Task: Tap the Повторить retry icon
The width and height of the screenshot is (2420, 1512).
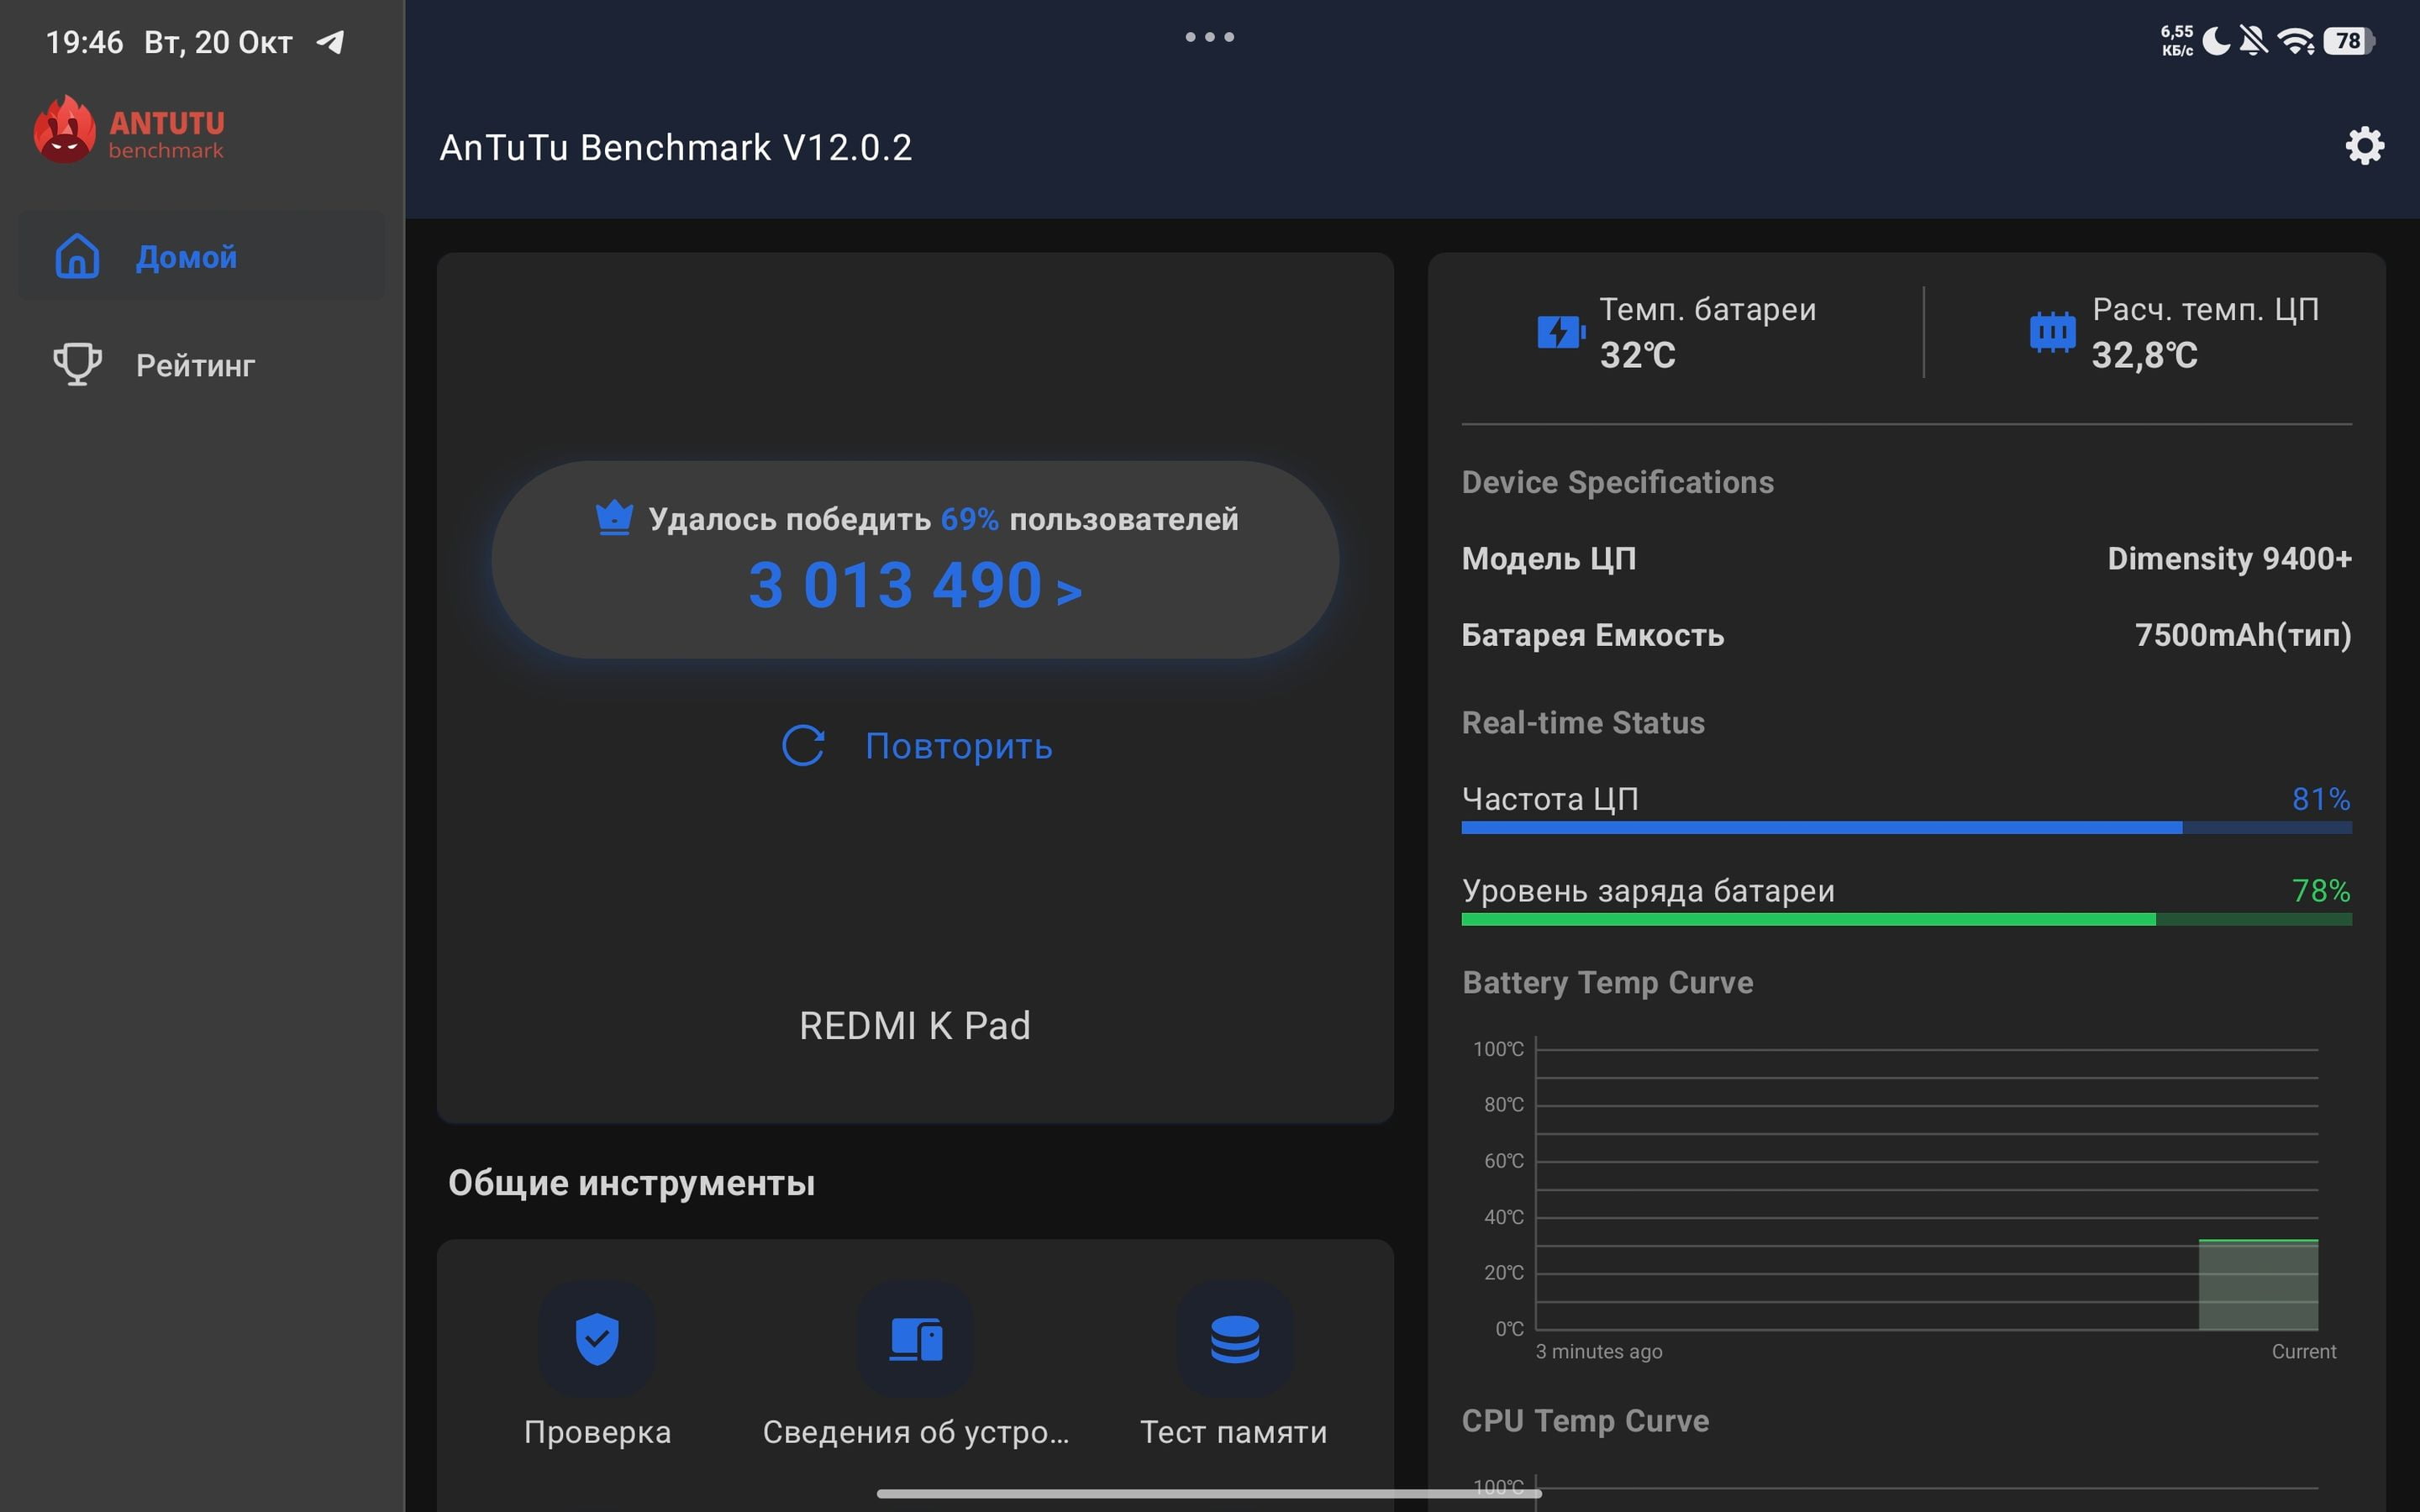Action: (x=803, y=746)
